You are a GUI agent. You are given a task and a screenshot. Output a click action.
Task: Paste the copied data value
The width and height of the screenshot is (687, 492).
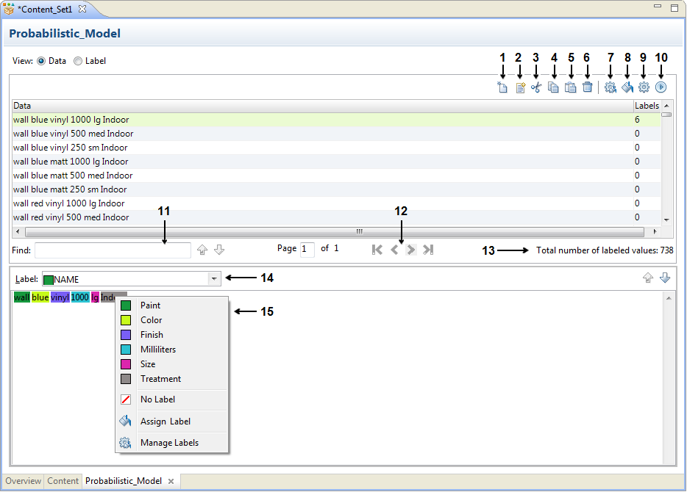click(570, 87)
